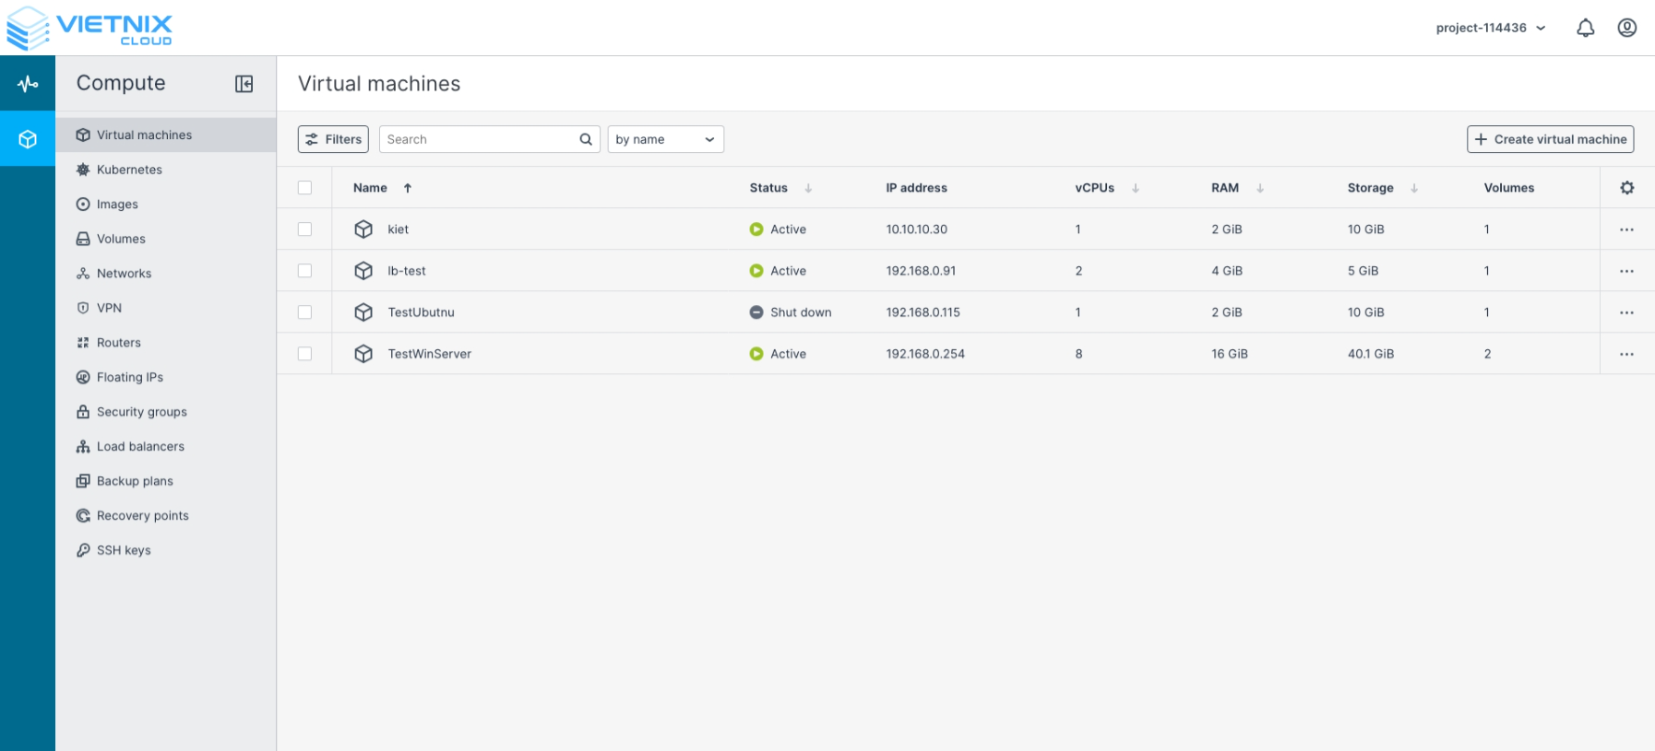Select the Compute cube icon in left rail

pyautogui.click(x=28, y=139)
